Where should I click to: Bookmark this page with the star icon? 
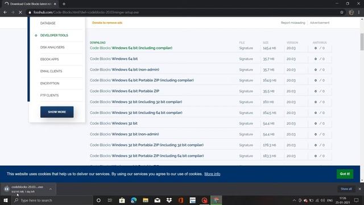point(342,13)
